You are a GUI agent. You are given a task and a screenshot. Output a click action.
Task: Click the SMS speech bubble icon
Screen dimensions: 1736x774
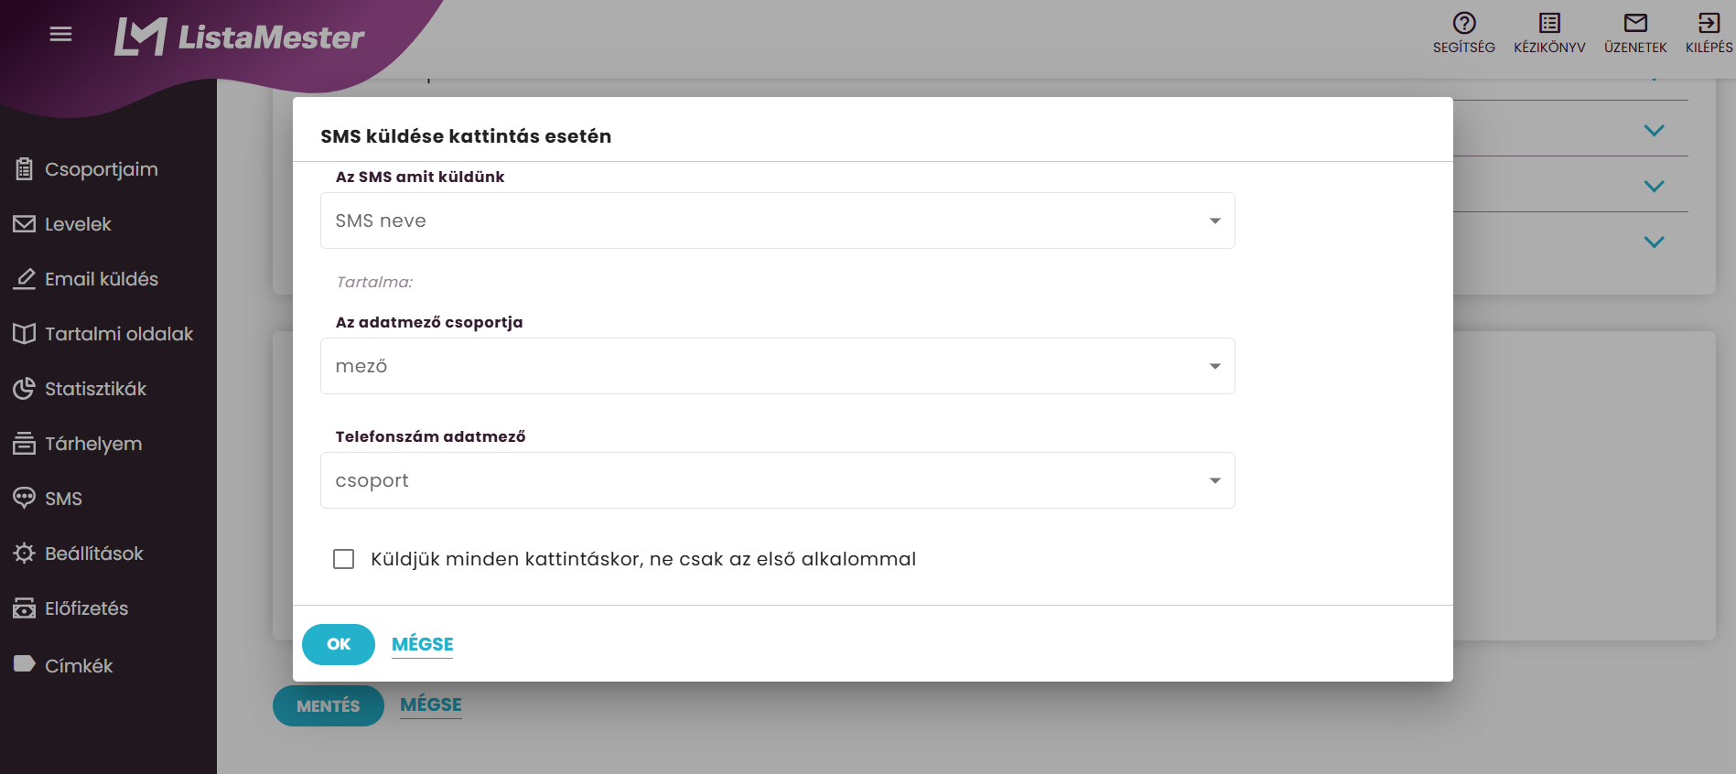pyautogui.click(x=24, y=499)
